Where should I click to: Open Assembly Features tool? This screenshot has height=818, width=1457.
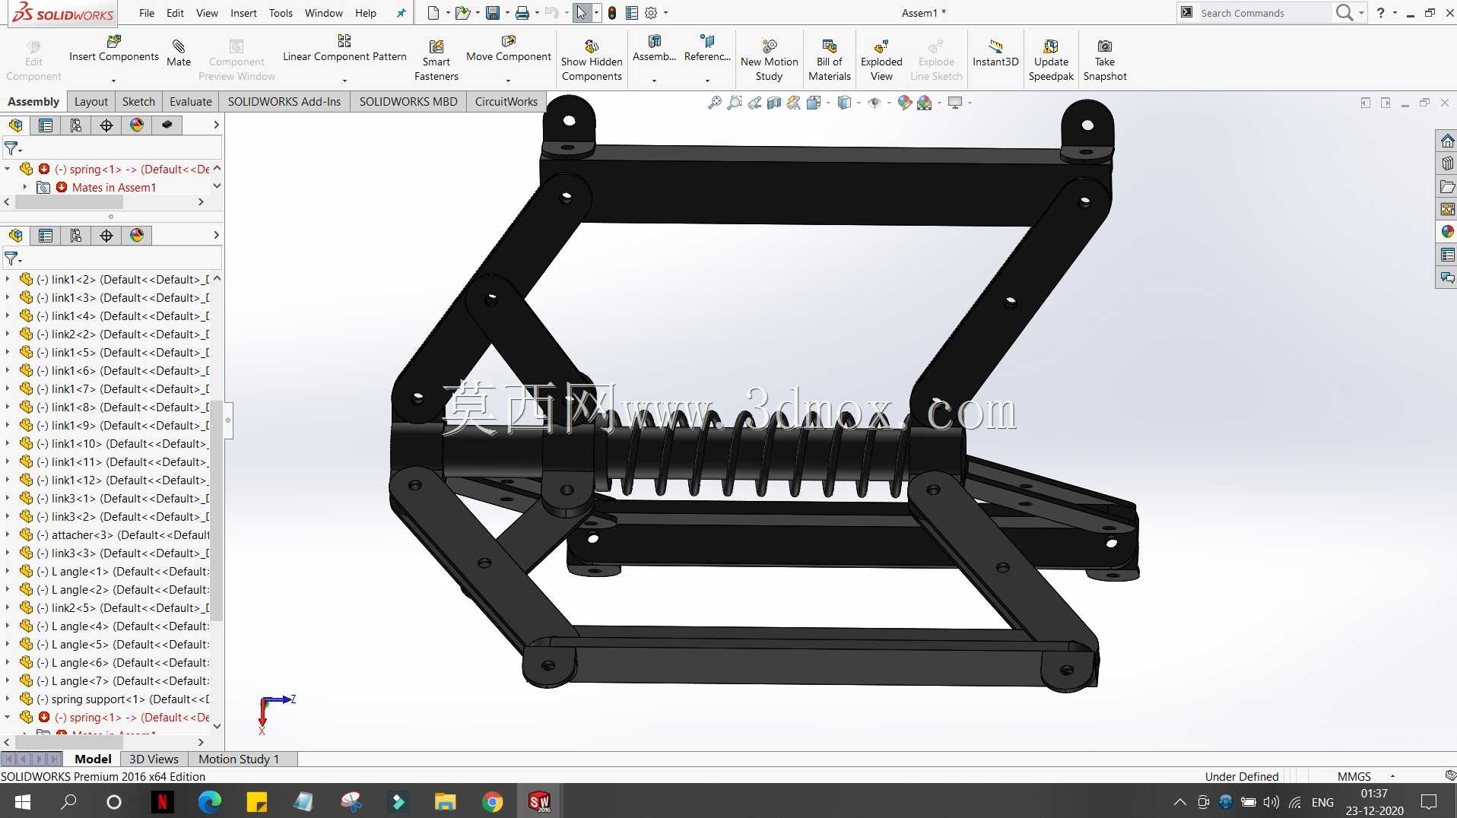coord(654,49)
